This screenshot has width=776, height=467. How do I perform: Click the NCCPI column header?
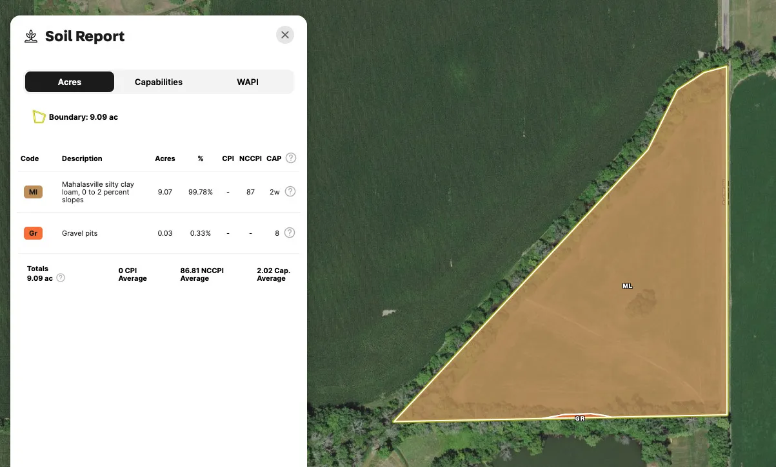pos(250,158)
